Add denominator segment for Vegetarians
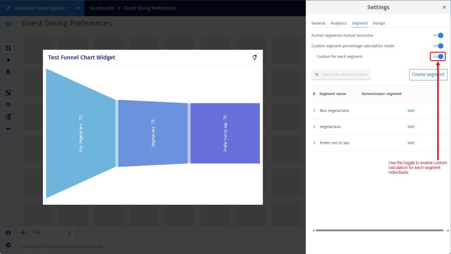451x254 pixels. tap(411, 126)
